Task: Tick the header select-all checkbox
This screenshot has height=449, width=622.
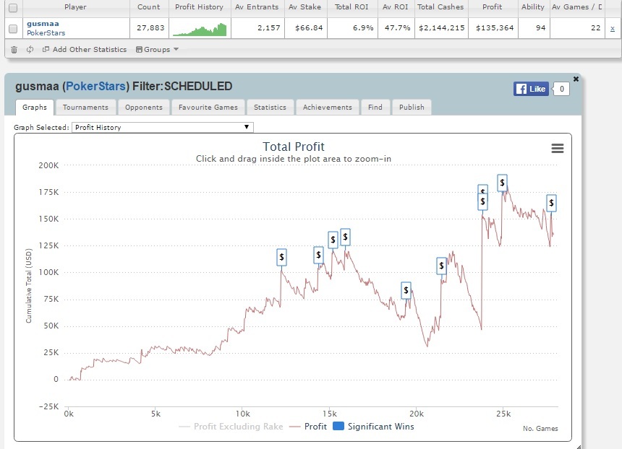Action: 13,7
